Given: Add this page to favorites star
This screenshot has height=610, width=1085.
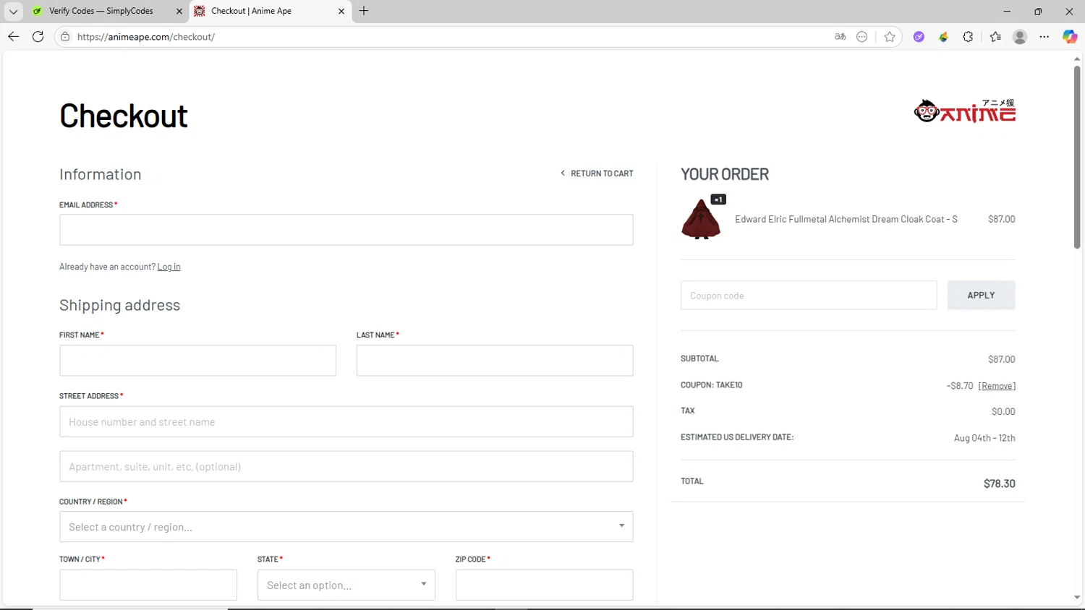Looking at the screenshot, I should coord(890,37).
